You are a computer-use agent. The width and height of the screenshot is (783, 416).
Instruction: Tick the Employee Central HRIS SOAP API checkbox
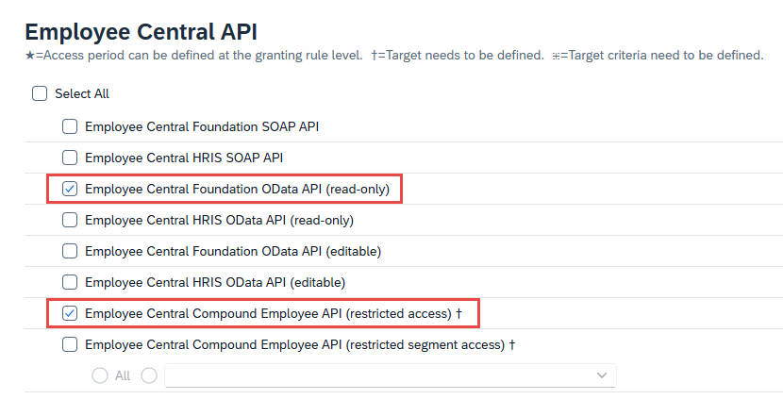[70, 158]
